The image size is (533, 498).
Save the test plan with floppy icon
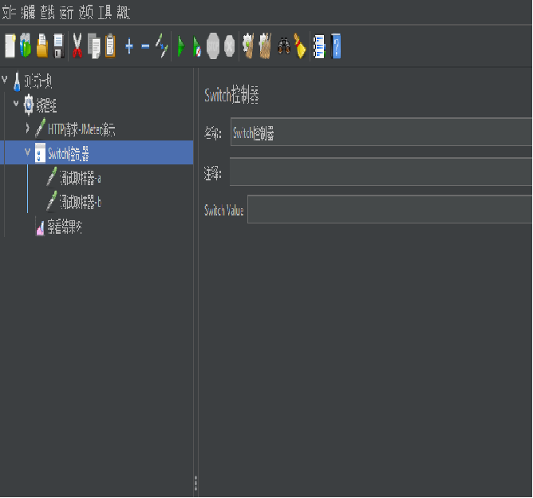tap(58, 46)
